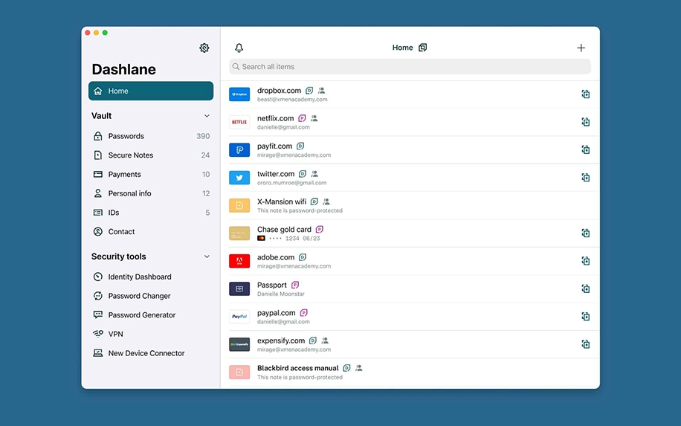The width and height of the screenshot is (681, 426).
Task: Collapse the Vault section chevron
Action: [x=207, y=116]
